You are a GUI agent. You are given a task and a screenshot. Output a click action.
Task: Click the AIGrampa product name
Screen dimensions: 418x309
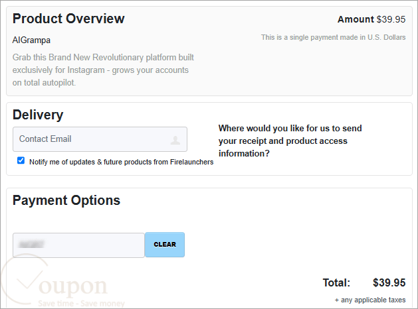[x=31, y=40]
